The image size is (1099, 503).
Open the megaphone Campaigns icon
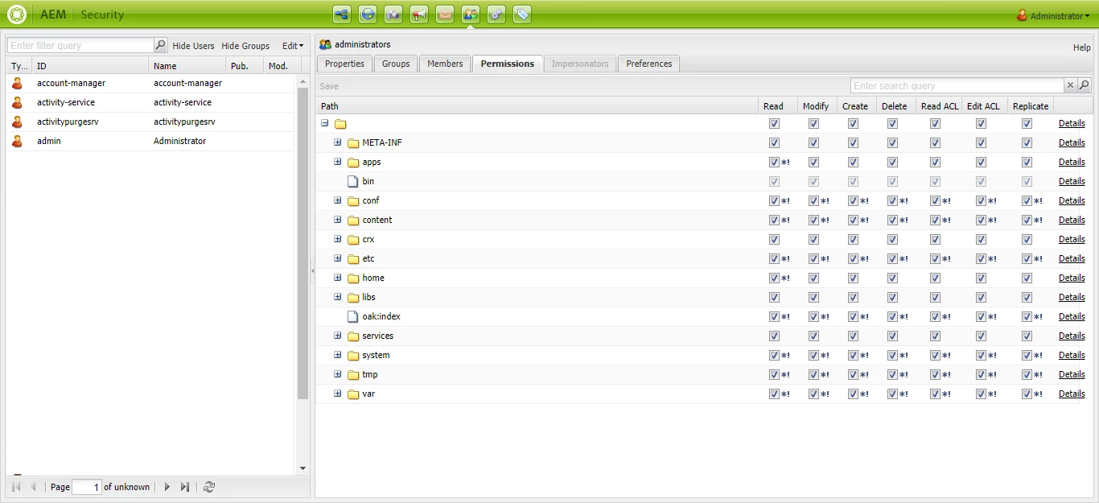(x=419, y=14)
